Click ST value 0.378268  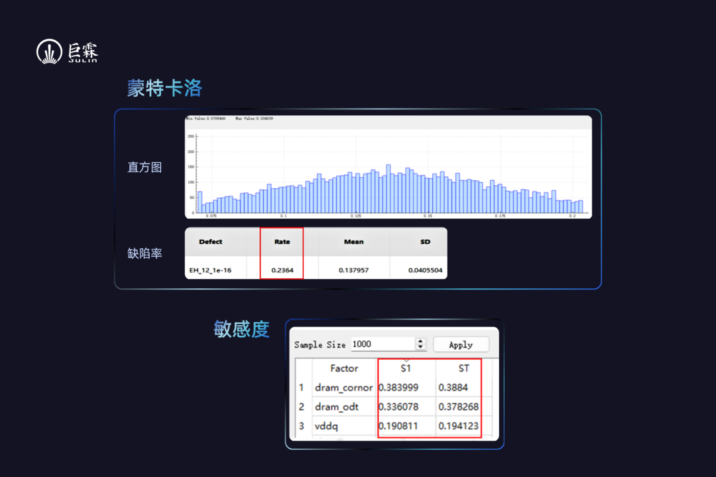coord(459,407)
